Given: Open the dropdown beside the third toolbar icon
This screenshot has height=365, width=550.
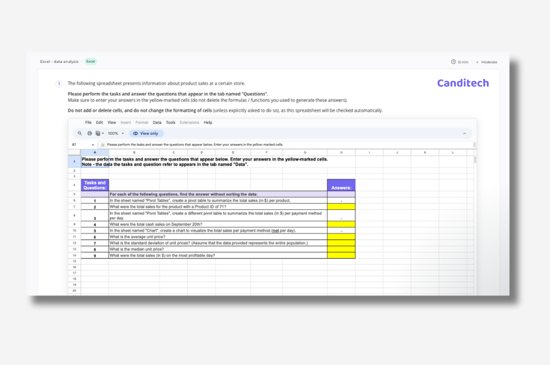Looking at the screenshot, I should (x=103, y=133).
